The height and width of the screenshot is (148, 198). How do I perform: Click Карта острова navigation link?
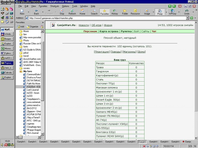109,31
